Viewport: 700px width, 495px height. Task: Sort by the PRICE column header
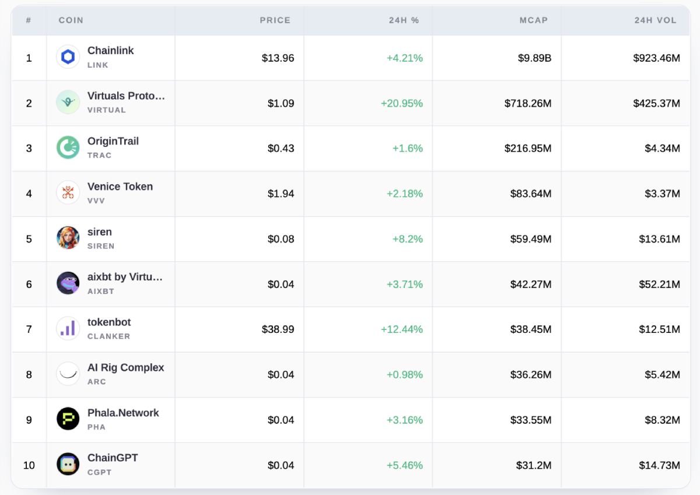(x=275, y=20)
